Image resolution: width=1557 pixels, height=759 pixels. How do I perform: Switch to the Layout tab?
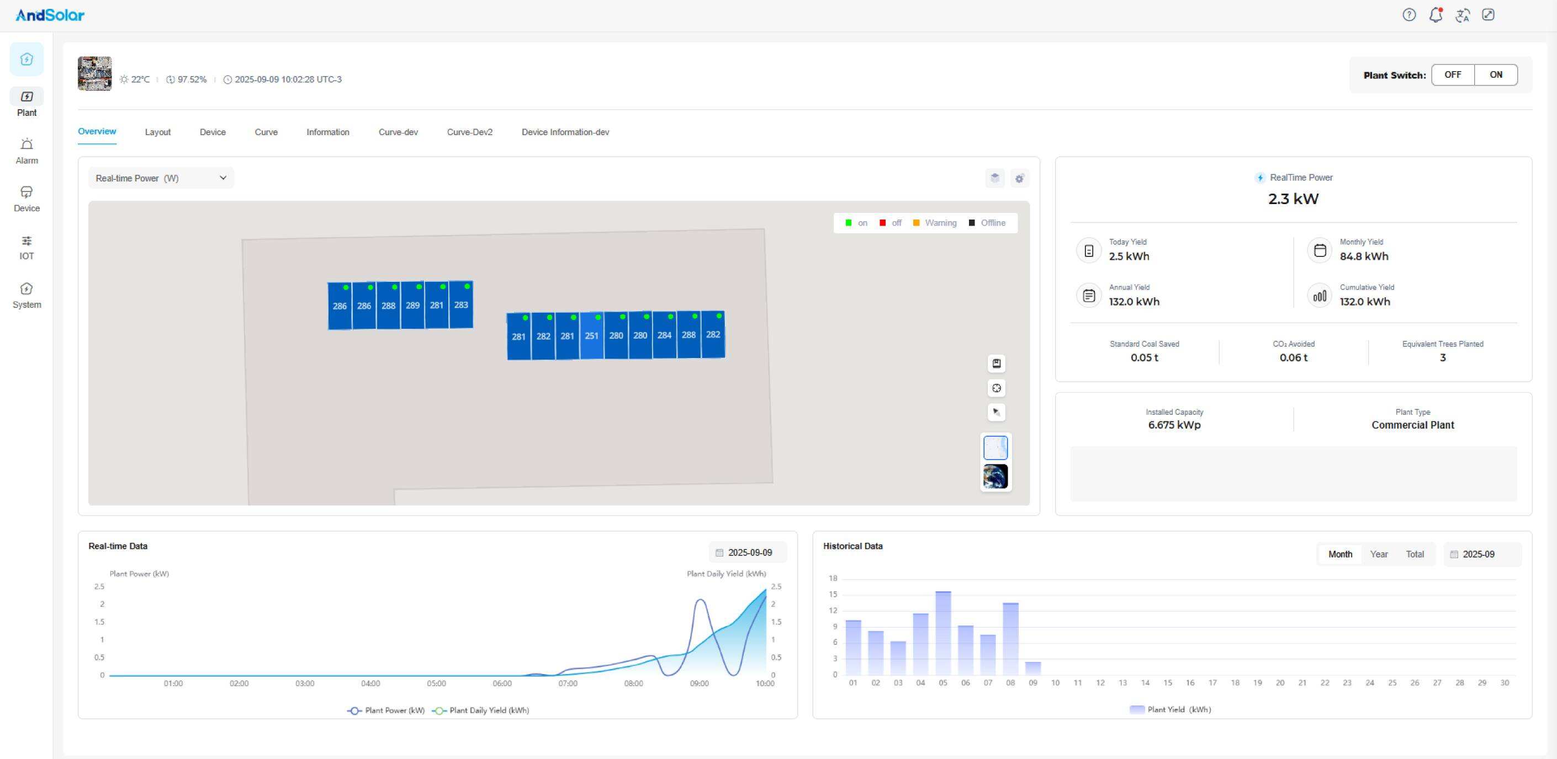[x=158, y=132]
